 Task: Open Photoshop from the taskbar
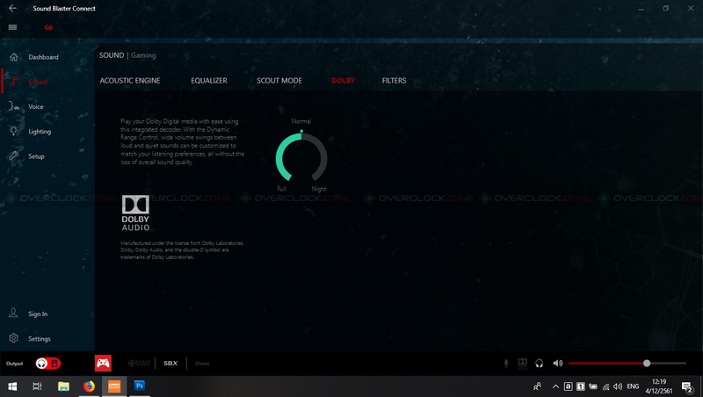tap(140, 386)
